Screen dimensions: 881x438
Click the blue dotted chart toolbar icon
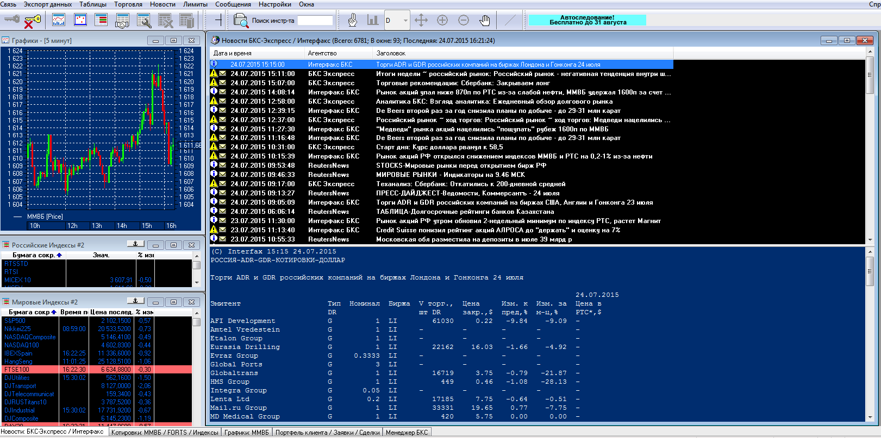pyautogui.click(x=80, y=21)
